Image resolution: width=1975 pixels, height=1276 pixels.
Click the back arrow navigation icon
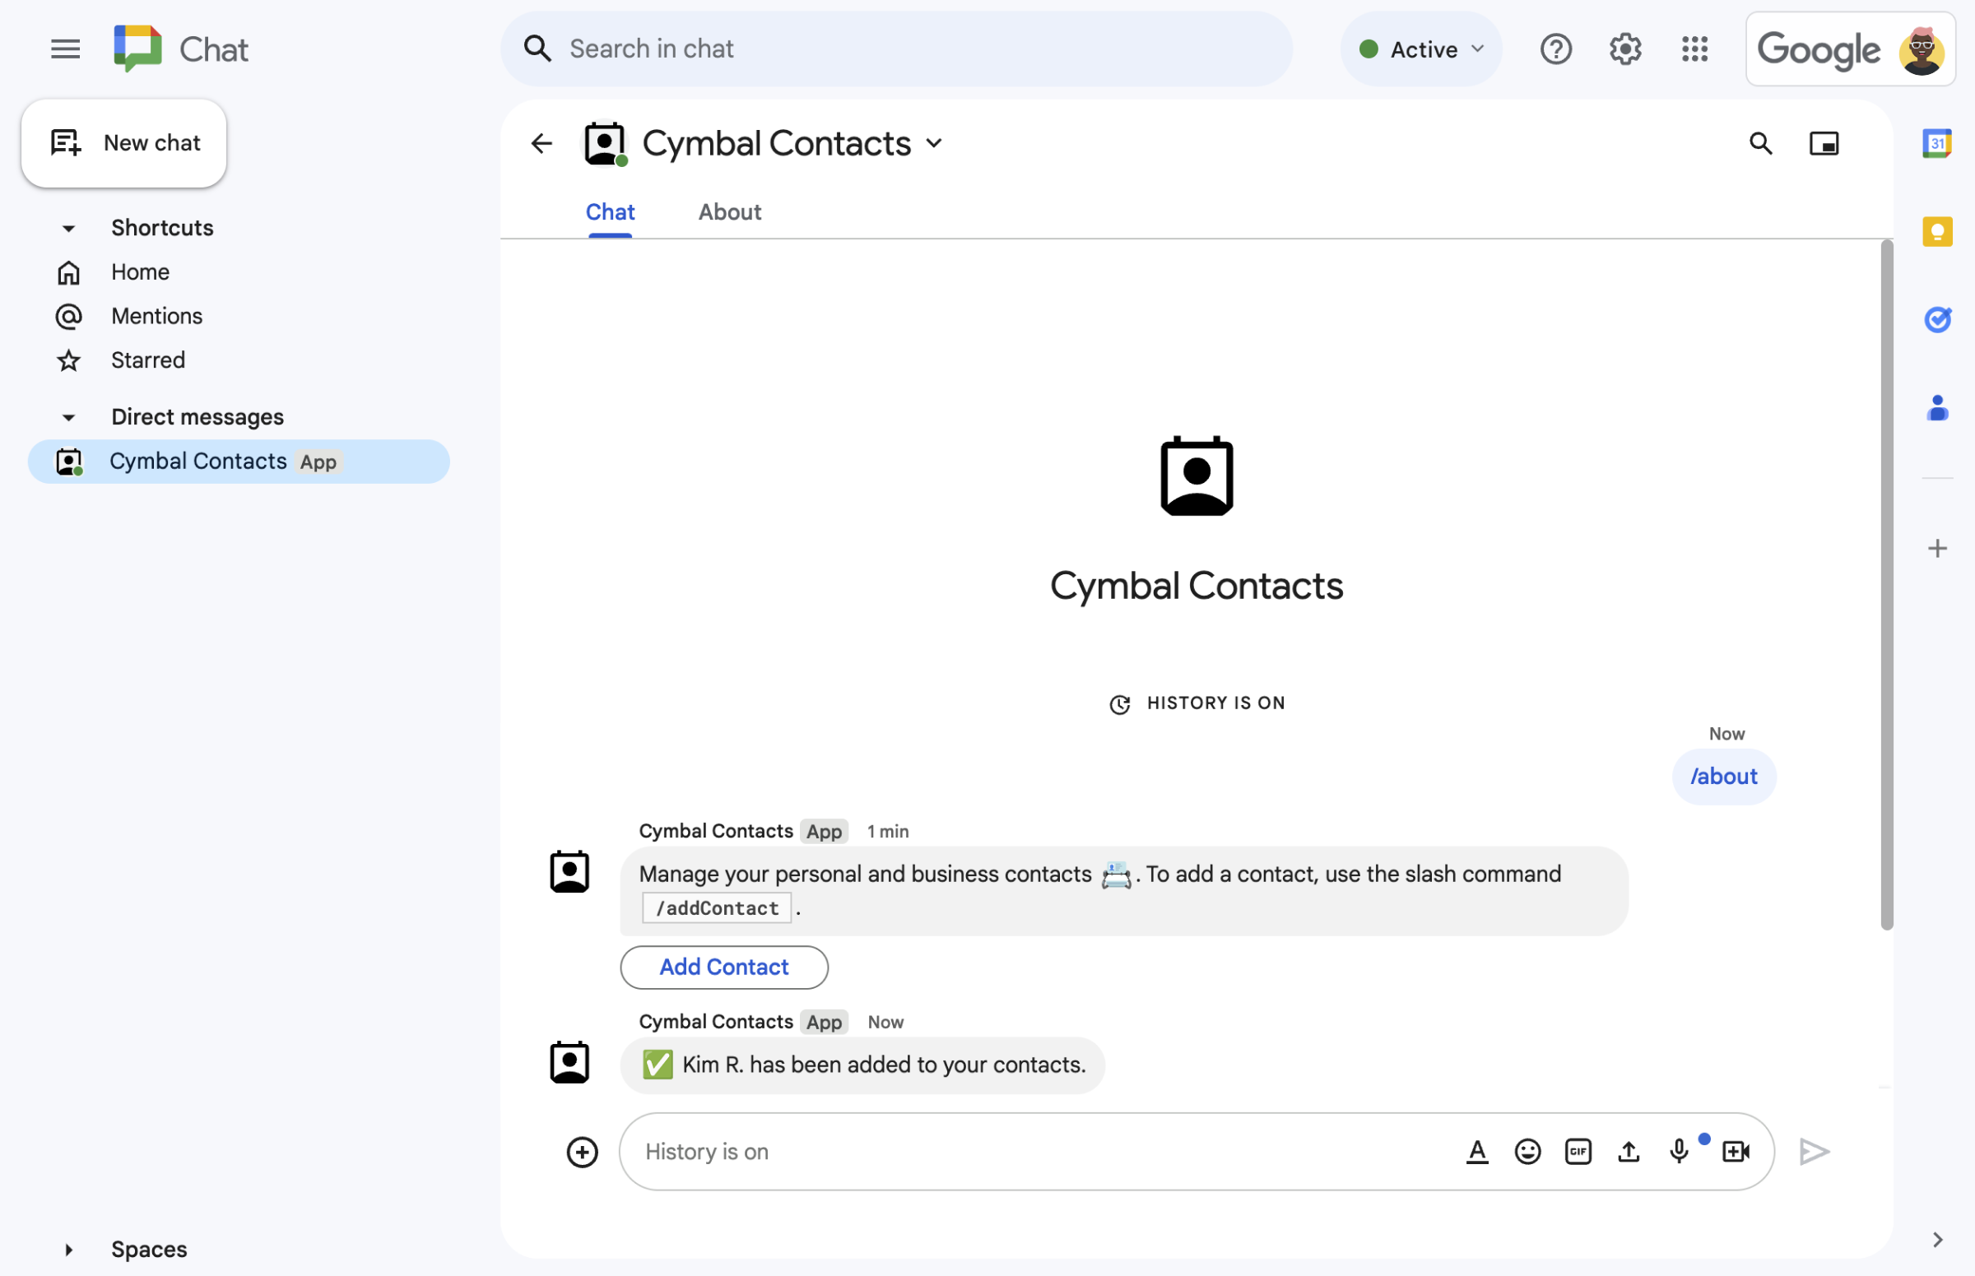(541, 142)
